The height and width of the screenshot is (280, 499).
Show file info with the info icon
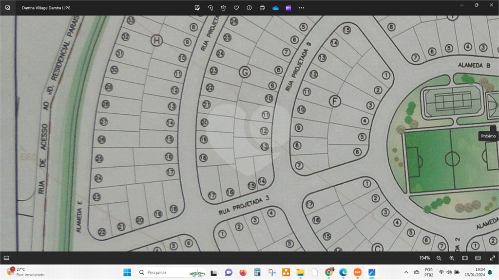coord(249,8)
